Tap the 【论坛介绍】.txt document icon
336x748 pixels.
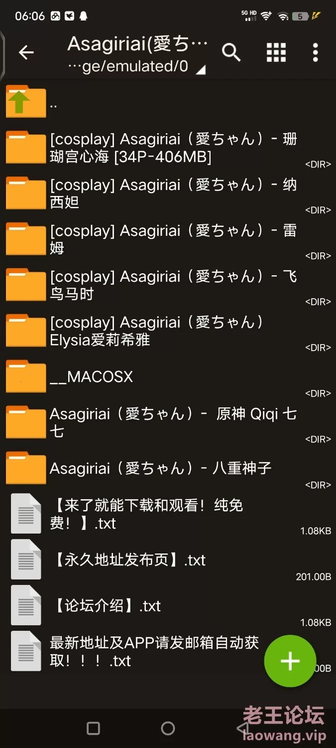(x=26, y=605)
